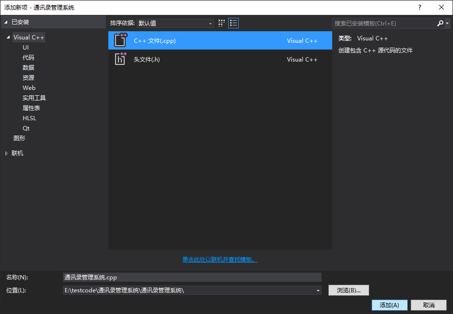
Task: Select the 数据 category
Action: tap(28, 67)
